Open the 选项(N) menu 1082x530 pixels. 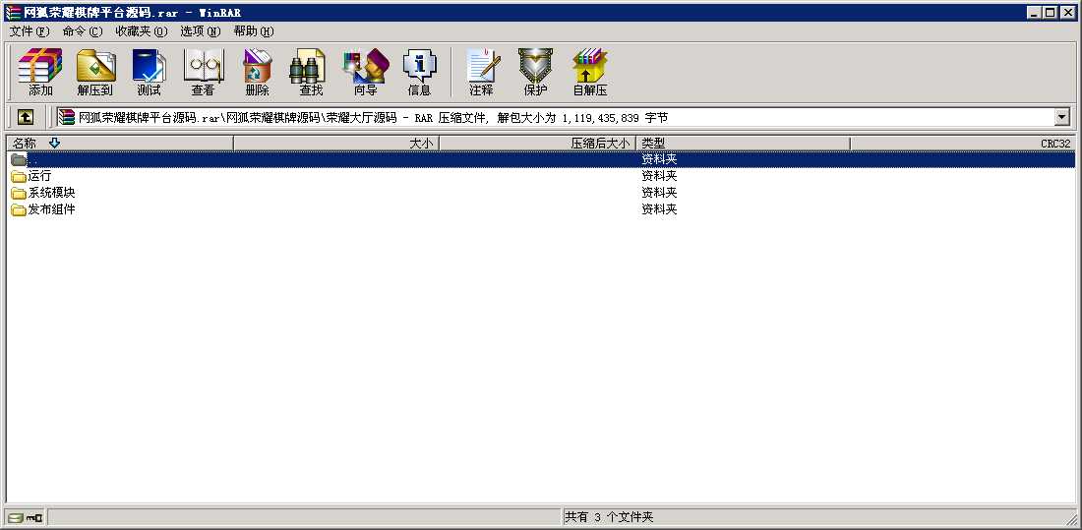200,31
